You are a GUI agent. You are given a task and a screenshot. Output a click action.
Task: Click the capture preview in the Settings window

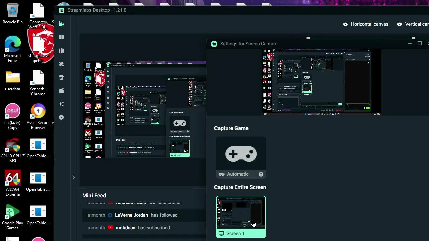tap(322, 82)
